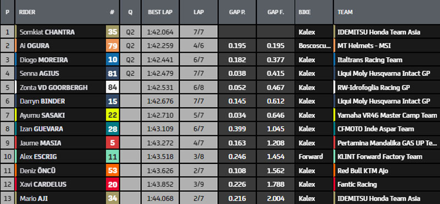Select Xavi Cardelus best lap 1:43.852 cell
The width and height of the screenshot is (440, 204).
(160, 184)
